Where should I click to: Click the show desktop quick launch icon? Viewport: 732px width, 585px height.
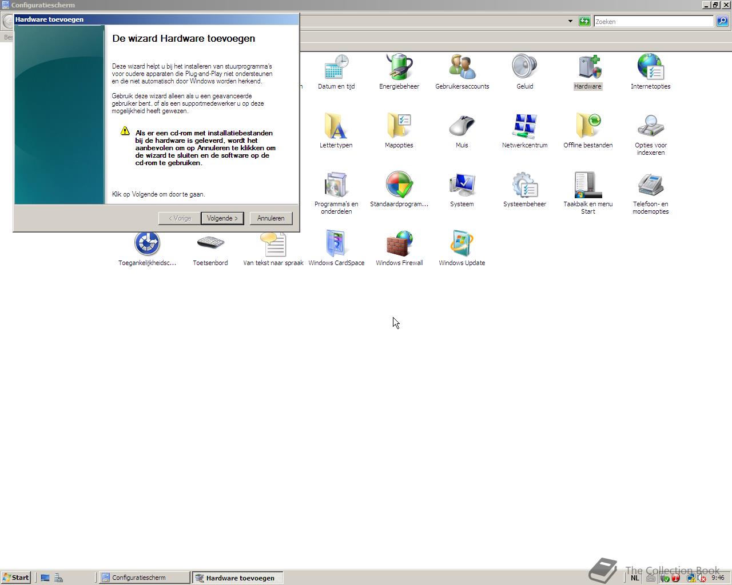pyautogui.click(x=45, y=578)
